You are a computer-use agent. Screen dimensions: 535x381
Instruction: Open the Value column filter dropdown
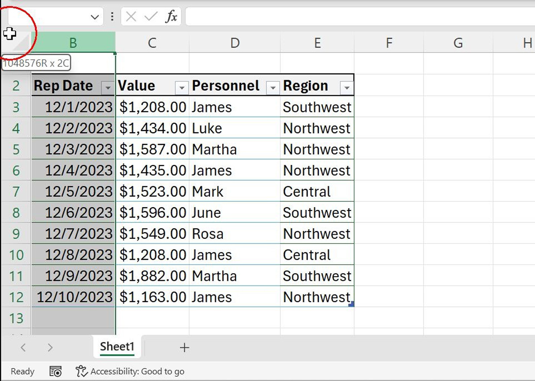pos(181,87)
